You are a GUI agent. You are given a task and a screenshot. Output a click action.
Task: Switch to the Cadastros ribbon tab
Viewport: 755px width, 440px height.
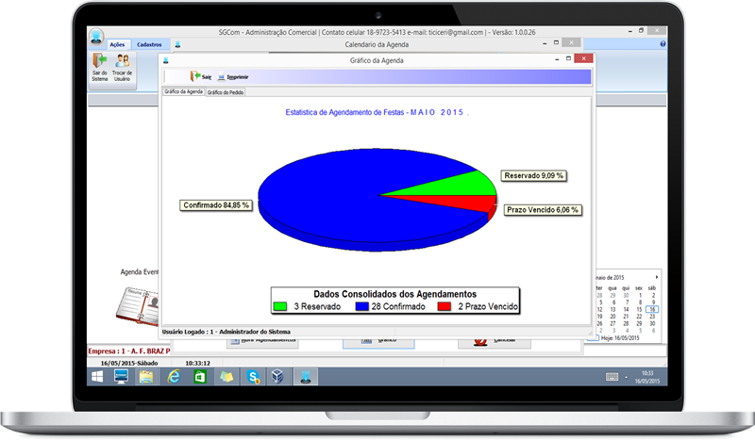(x=149, y=44)
